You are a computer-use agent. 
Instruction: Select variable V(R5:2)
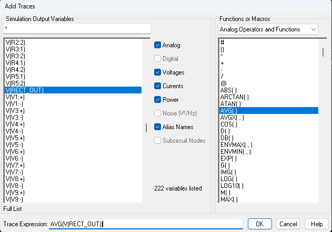73,83
